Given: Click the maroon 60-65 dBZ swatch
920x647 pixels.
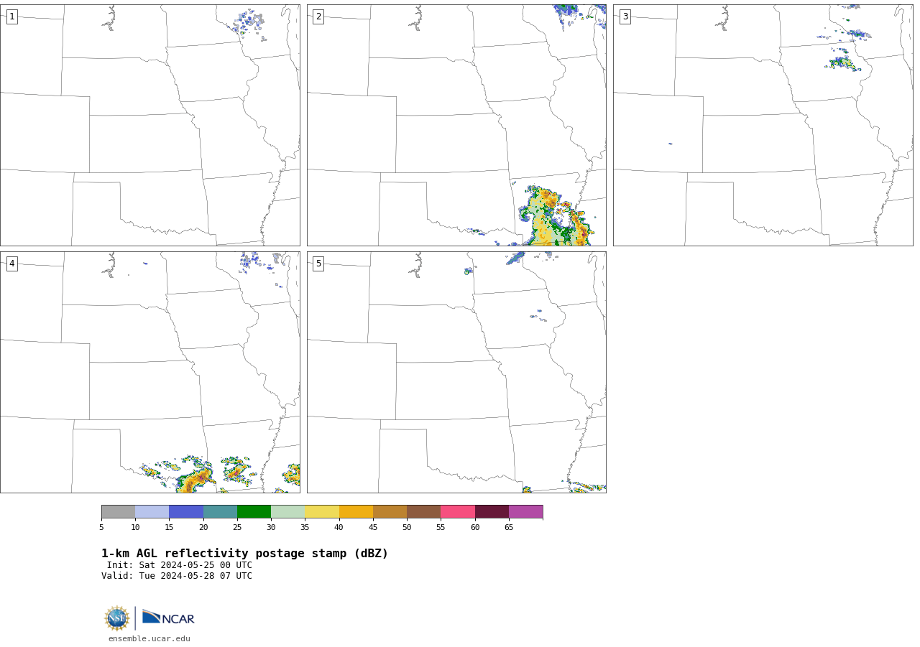Looking at the screenshot, I should pyautogui.click(x=492, y=512).
